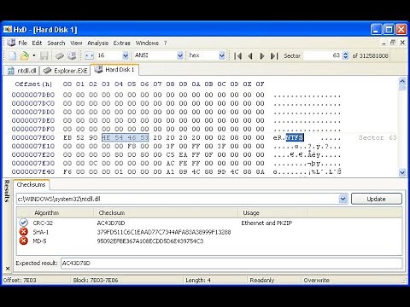This screenshot has width=410, height=307.
Task: Jump to the last sector
Action: pyautogui.click(x=274, y=55)
